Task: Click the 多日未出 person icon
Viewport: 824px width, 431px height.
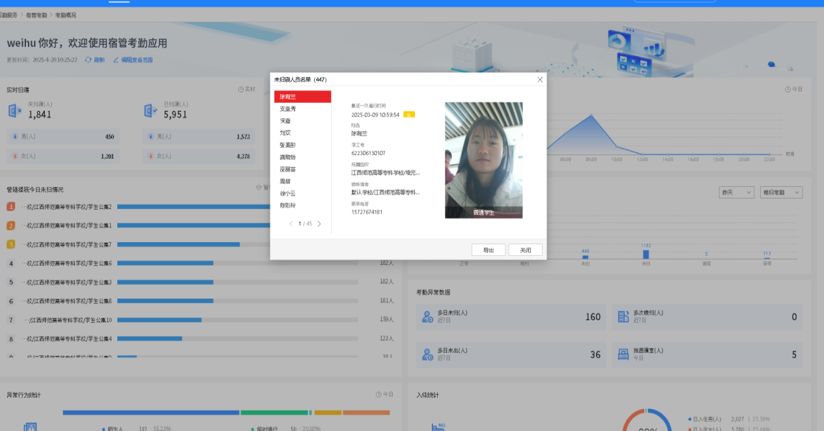Action: point(428,354)
